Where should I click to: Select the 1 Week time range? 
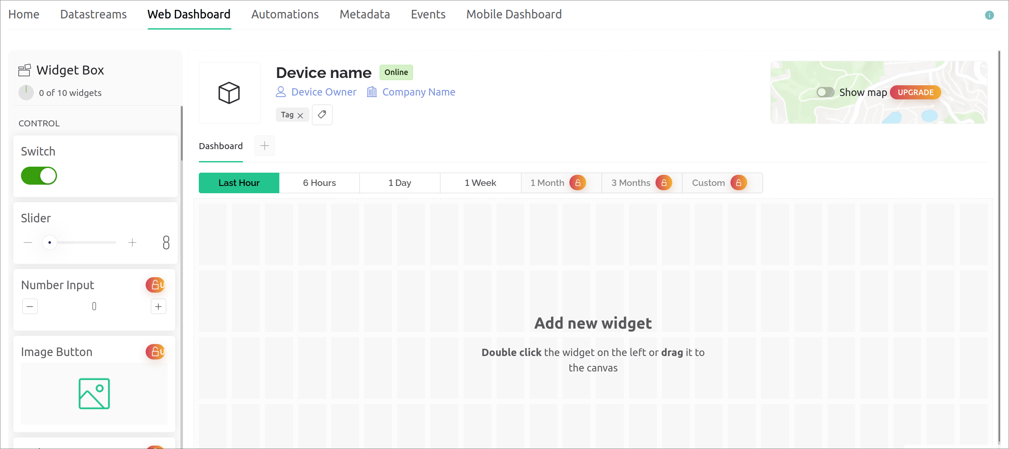480,183
